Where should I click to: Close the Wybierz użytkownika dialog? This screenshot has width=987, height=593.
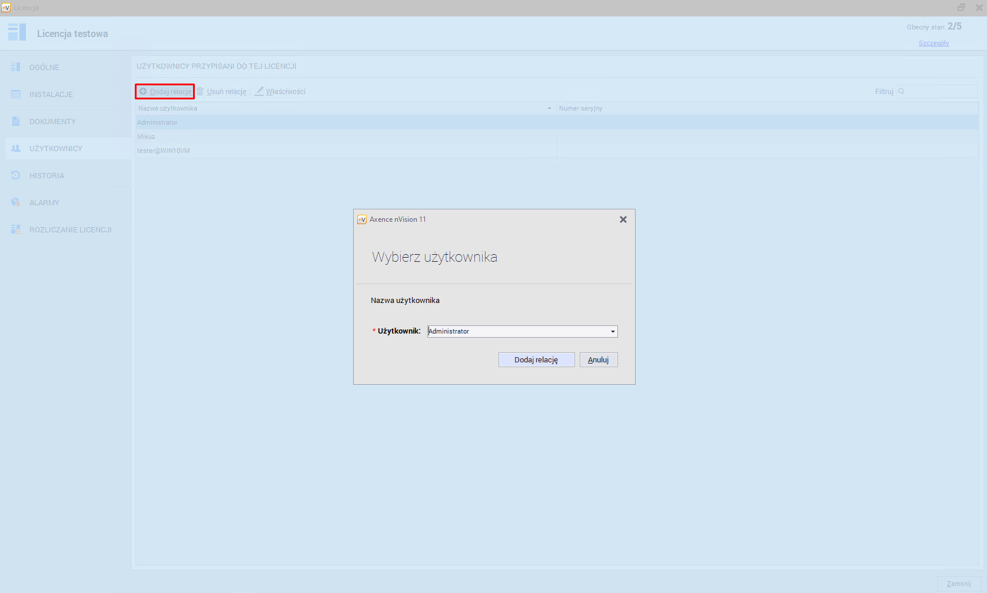(623, 219)
